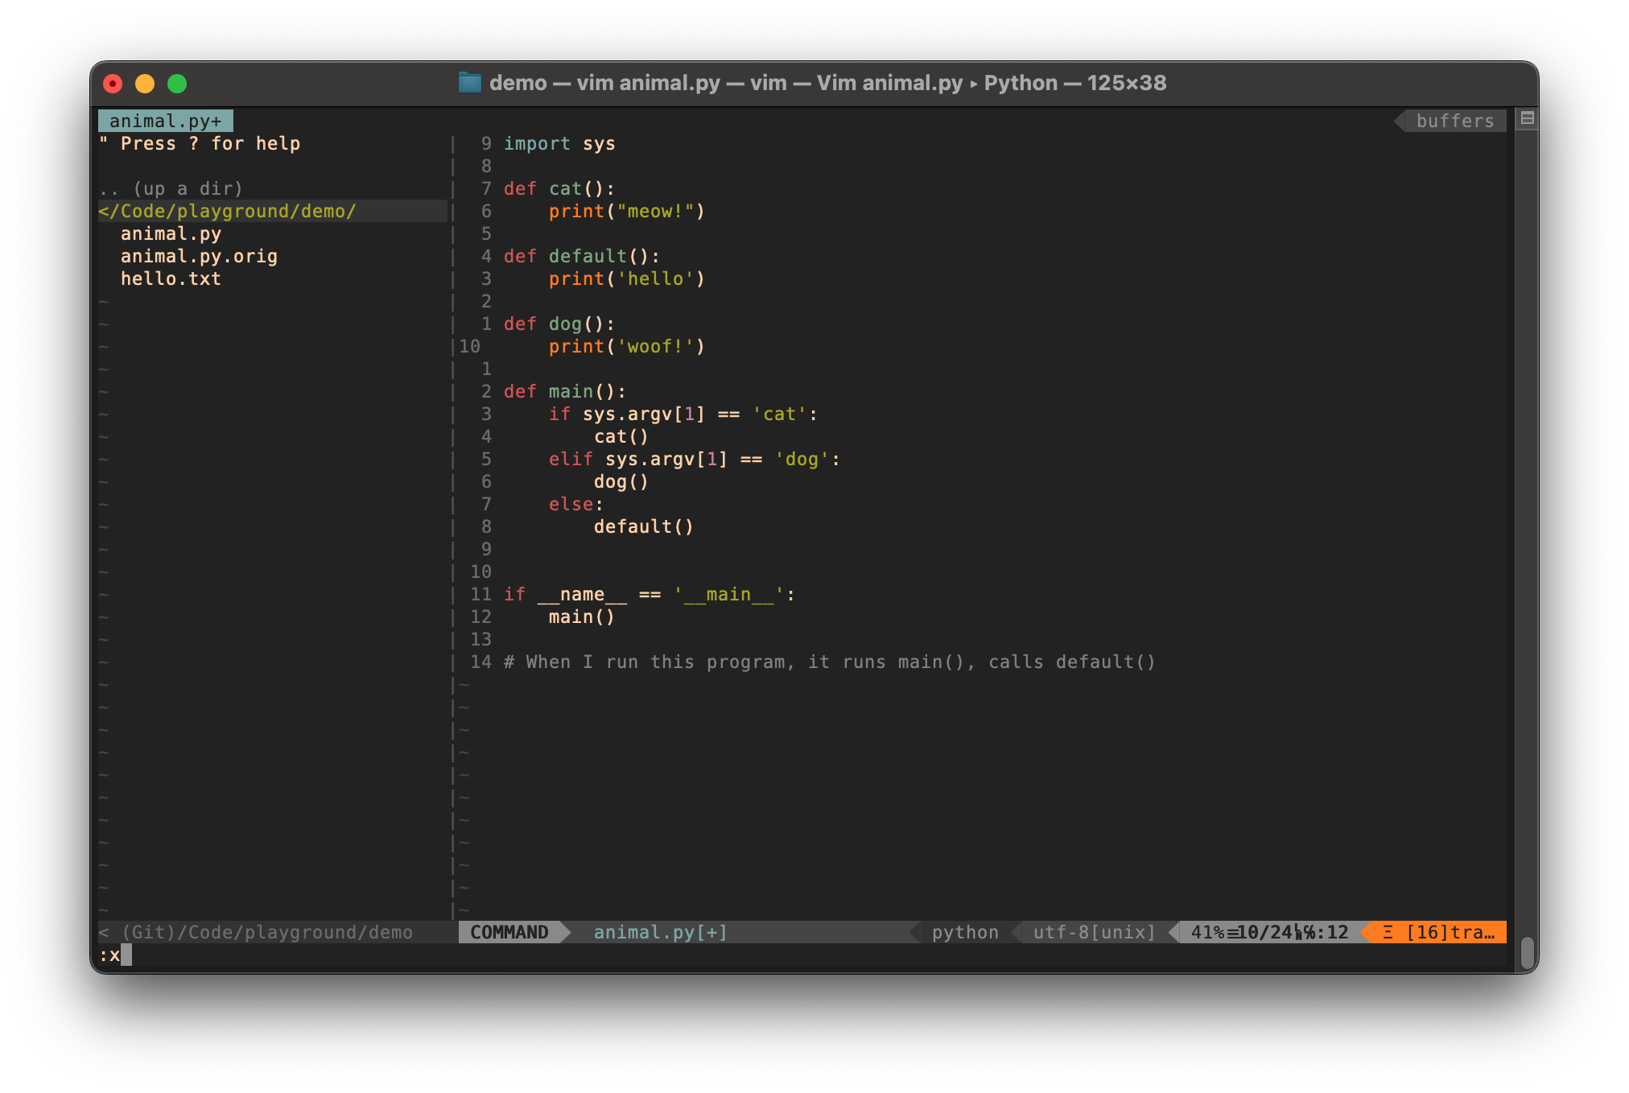Click the COMMAND mode indicator
Image resolution: width=1629 pixels, height=1093 pixels.
(509, 932)
